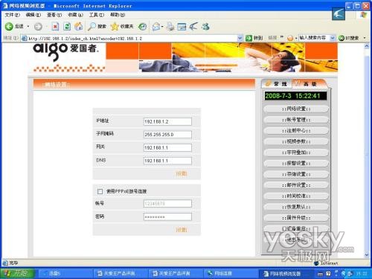Click the 帐号 input field
Screen dimensions: 372x279
tap(167, 204)
